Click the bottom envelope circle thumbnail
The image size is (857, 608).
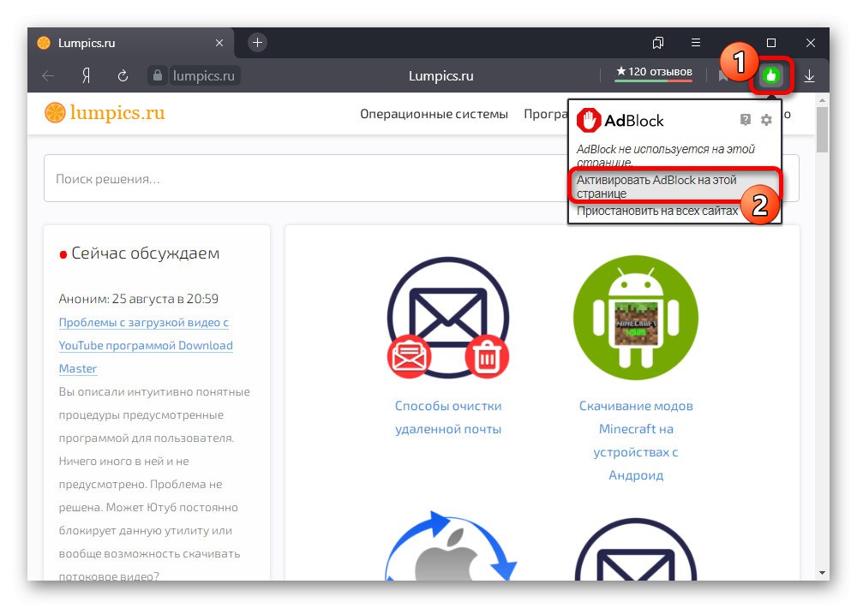pyautogui.click(x=636, y=549)
